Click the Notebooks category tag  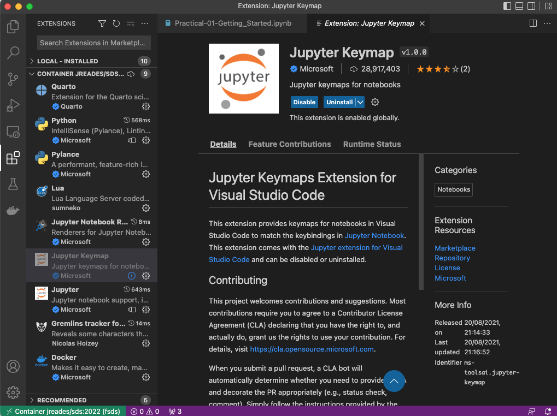pos(454,189)
